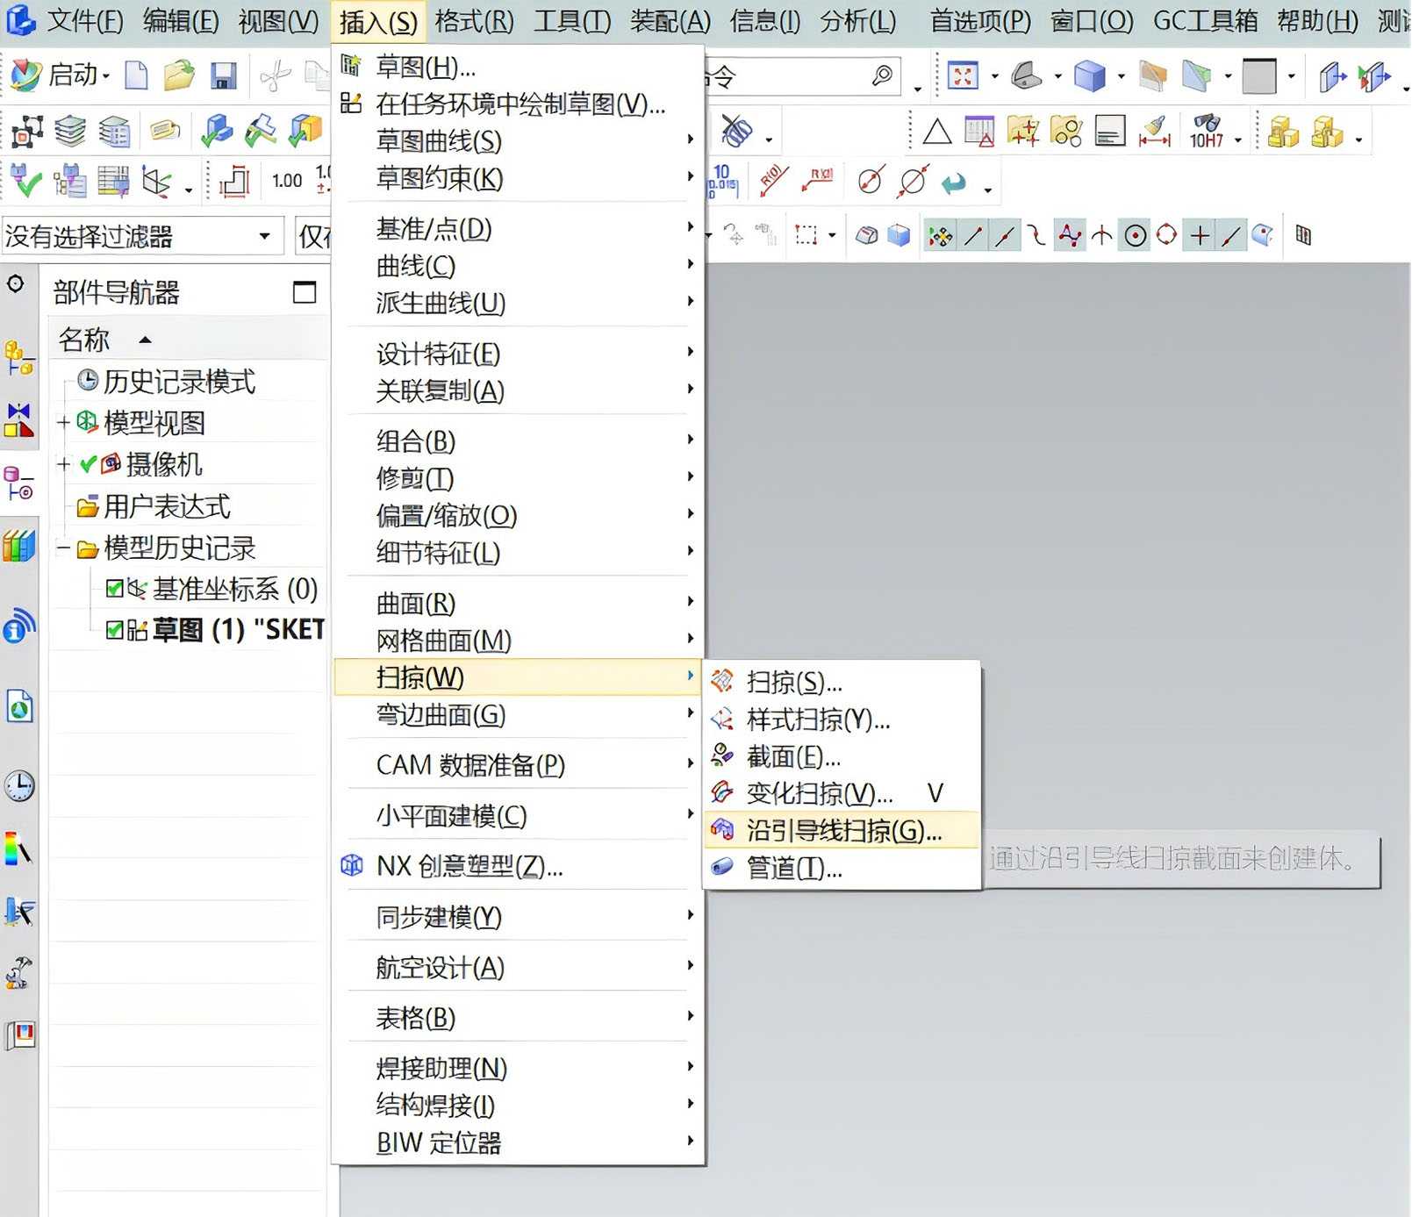
Task: Expand the 模型视图 tree node
Action: pyautogui.click(x=63, y=423)
